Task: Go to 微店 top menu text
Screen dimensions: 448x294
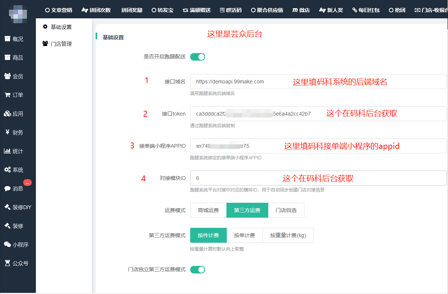Action: 304,10
